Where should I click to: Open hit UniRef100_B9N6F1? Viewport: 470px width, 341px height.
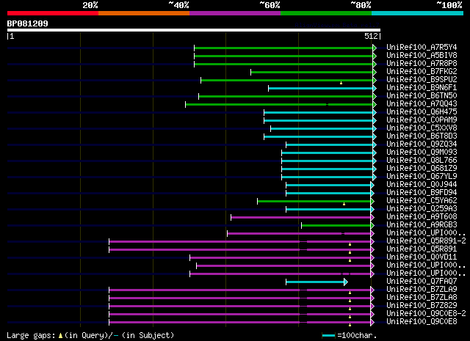coord(422,88)
